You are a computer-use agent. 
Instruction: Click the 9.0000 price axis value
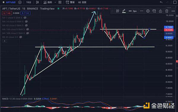pos(169,52)
